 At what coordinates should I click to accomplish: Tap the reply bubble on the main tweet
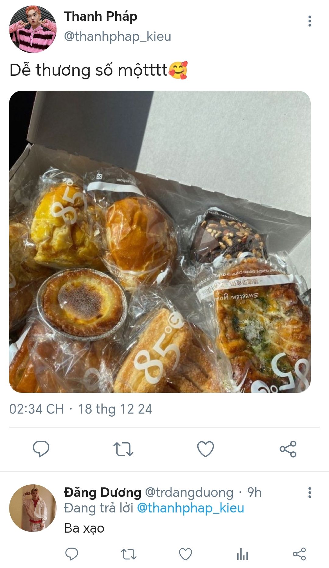pos(41,449)
